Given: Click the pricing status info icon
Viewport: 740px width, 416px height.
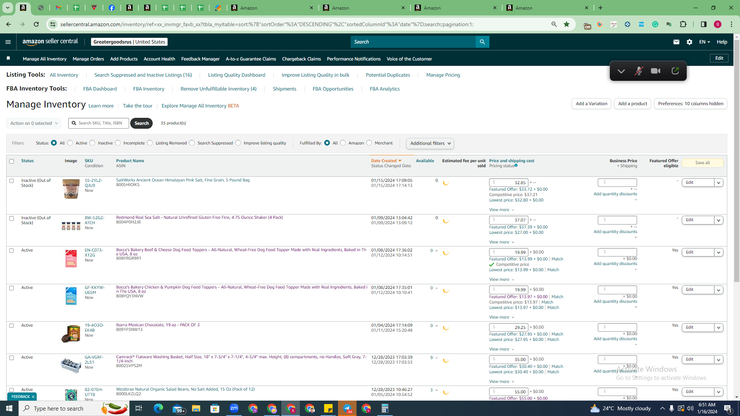Looking at the screenshot, I should coord(516,166).
